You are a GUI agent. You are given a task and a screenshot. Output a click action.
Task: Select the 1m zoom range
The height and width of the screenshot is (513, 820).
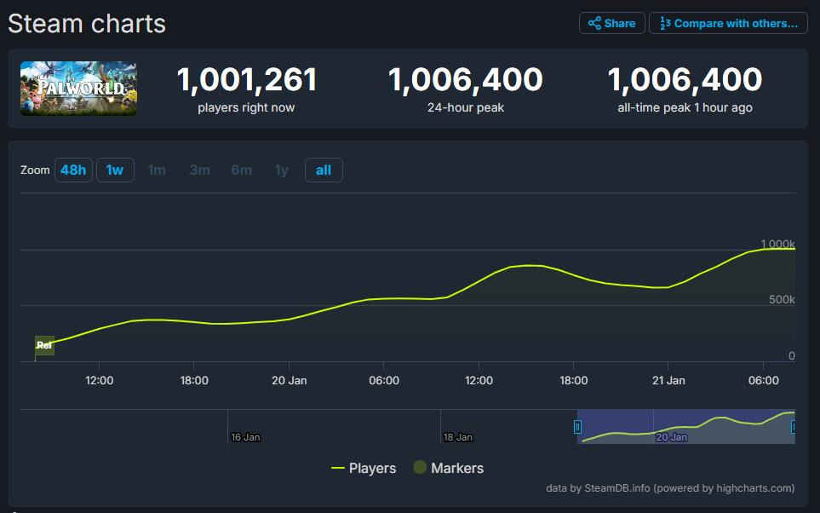point(157,170)
